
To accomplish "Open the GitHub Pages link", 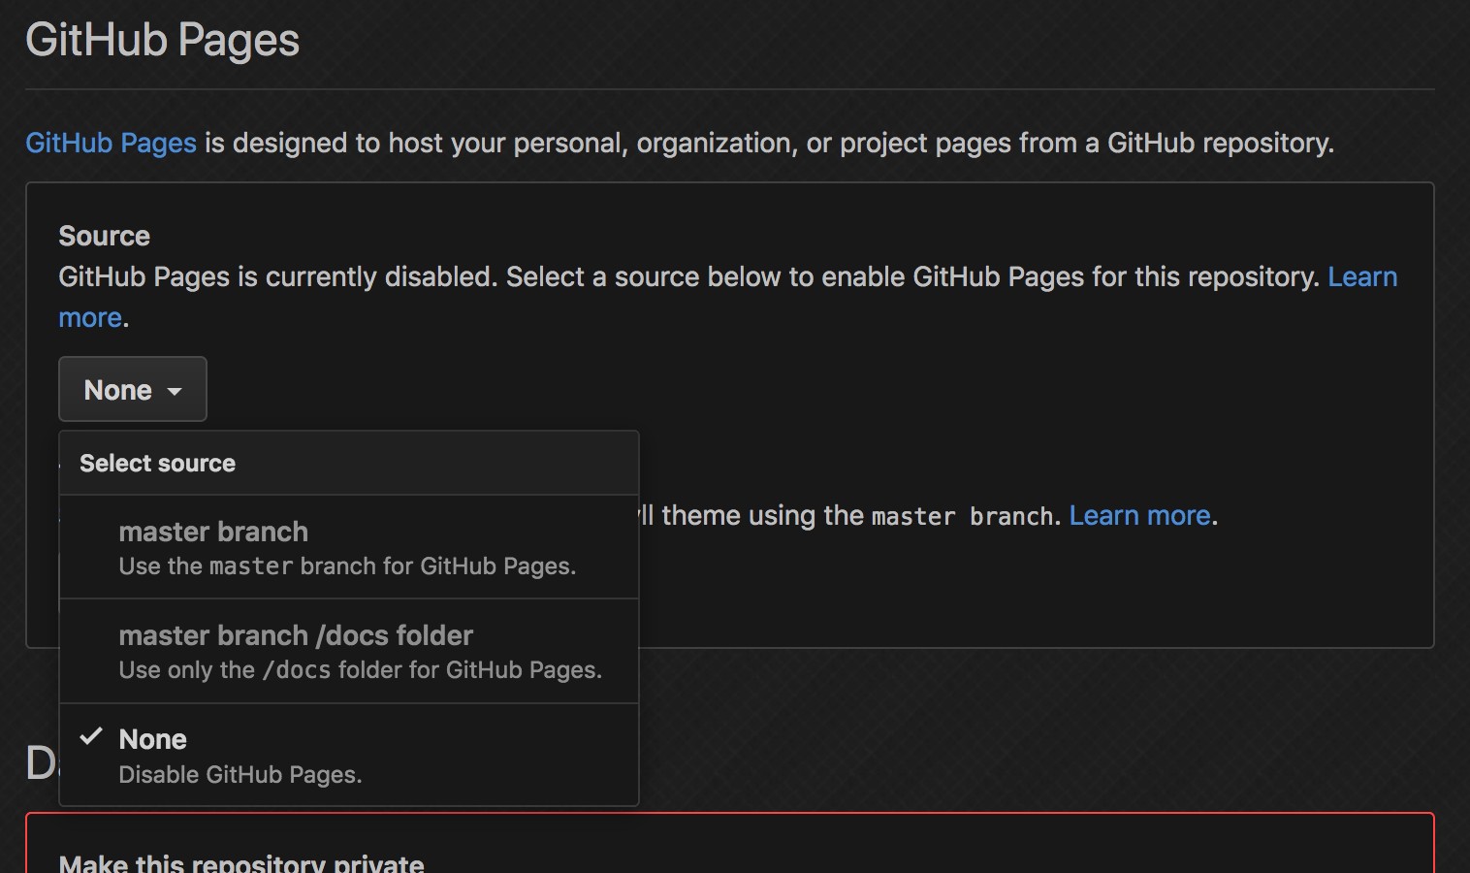I will 110,143.
